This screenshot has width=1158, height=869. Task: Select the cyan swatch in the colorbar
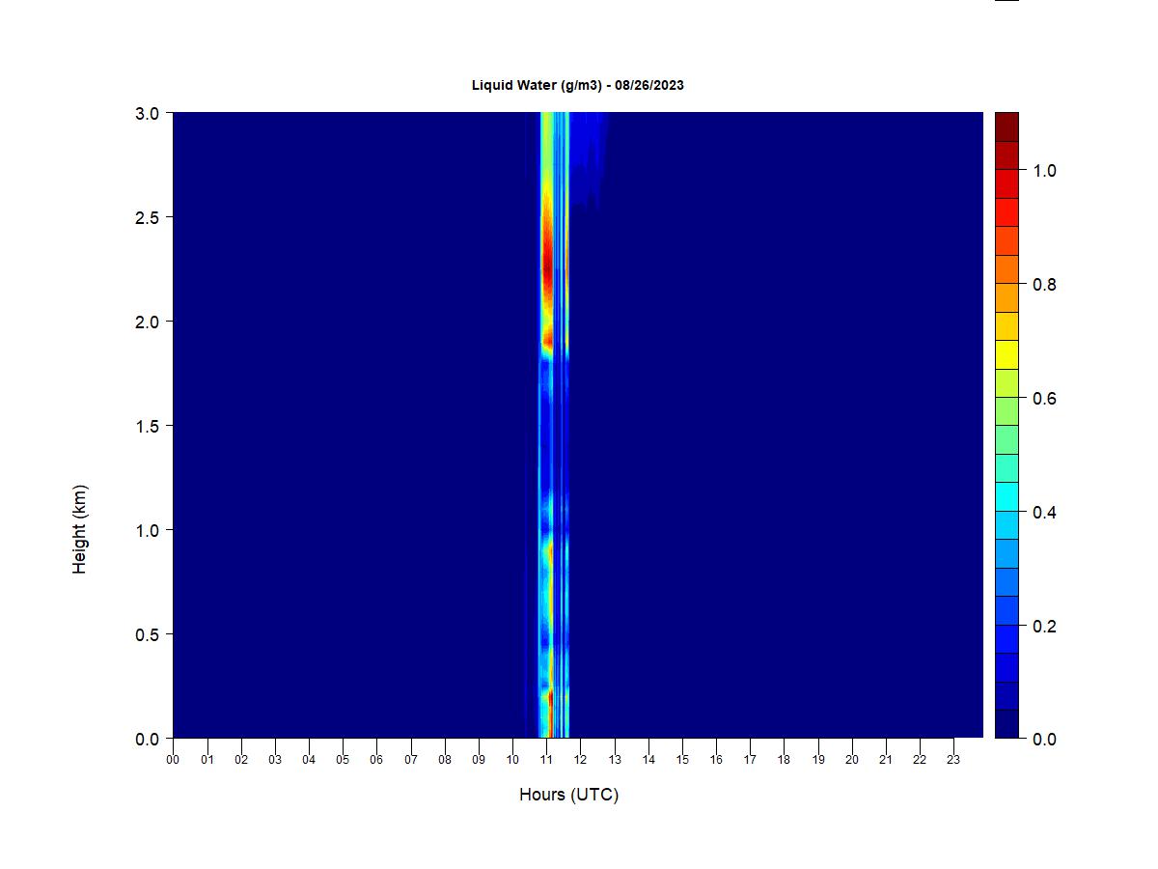coord(1006,496)
